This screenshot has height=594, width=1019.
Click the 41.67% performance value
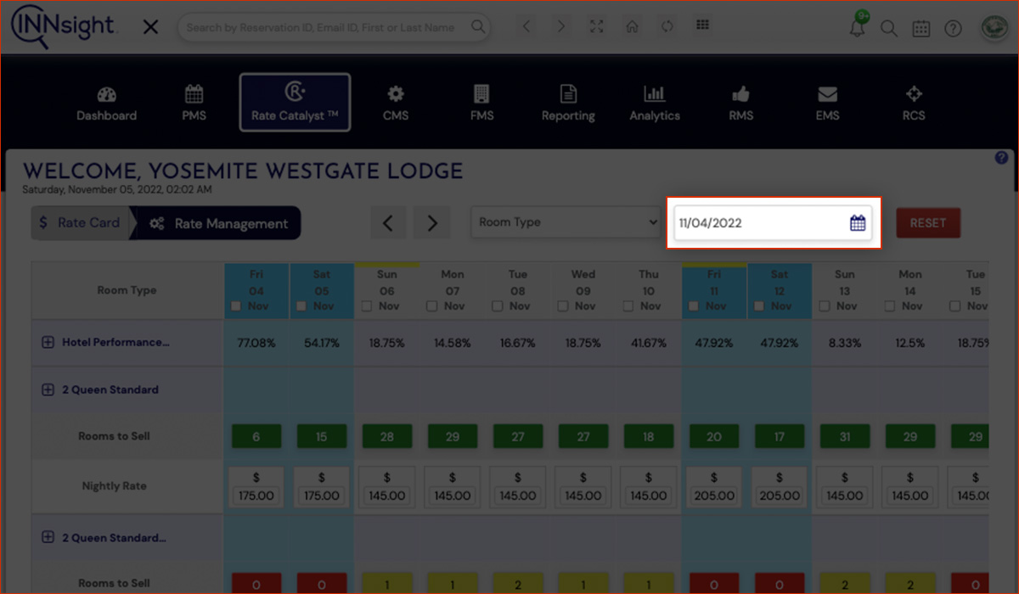(649, 344)
